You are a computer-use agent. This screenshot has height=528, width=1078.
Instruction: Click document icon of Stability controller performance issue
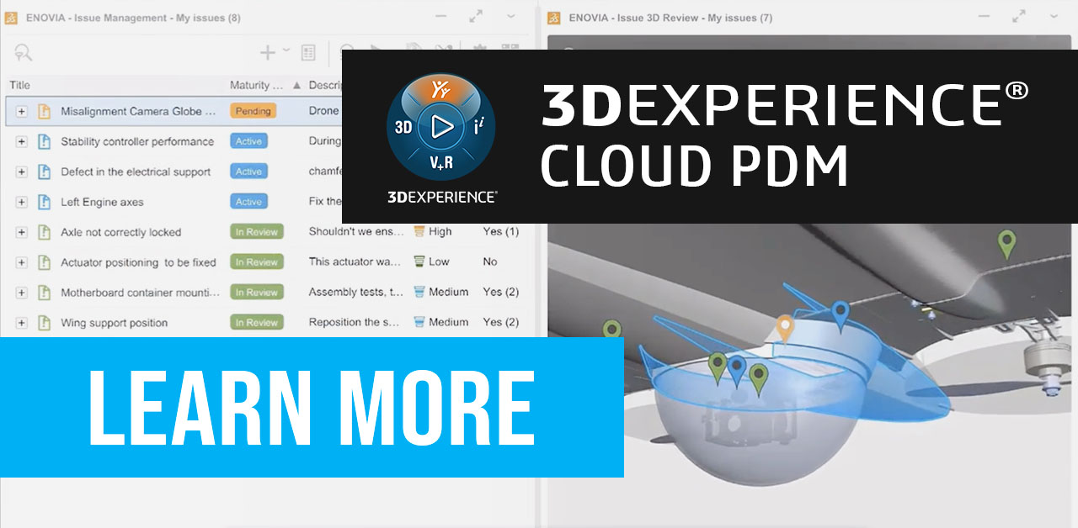click(45, 141)
